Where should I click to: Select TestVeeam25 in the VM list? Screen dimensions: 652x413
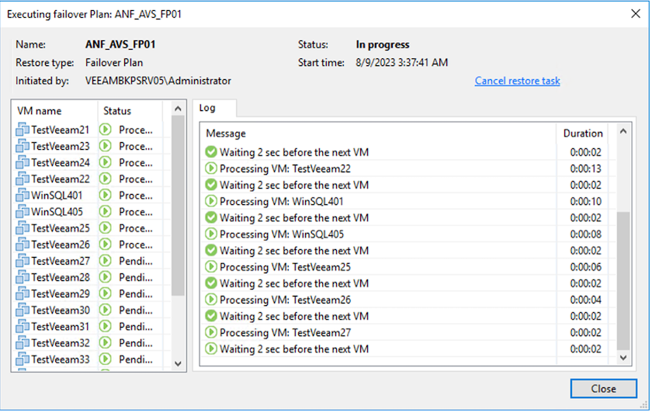60,228
